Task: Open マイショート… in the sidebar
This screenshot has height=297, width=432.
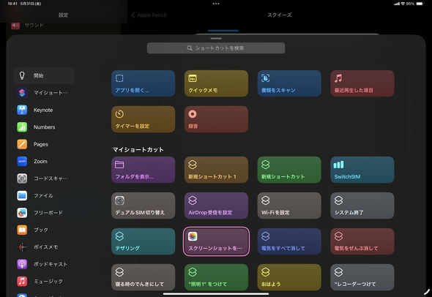Action: (x=44, y=93)
